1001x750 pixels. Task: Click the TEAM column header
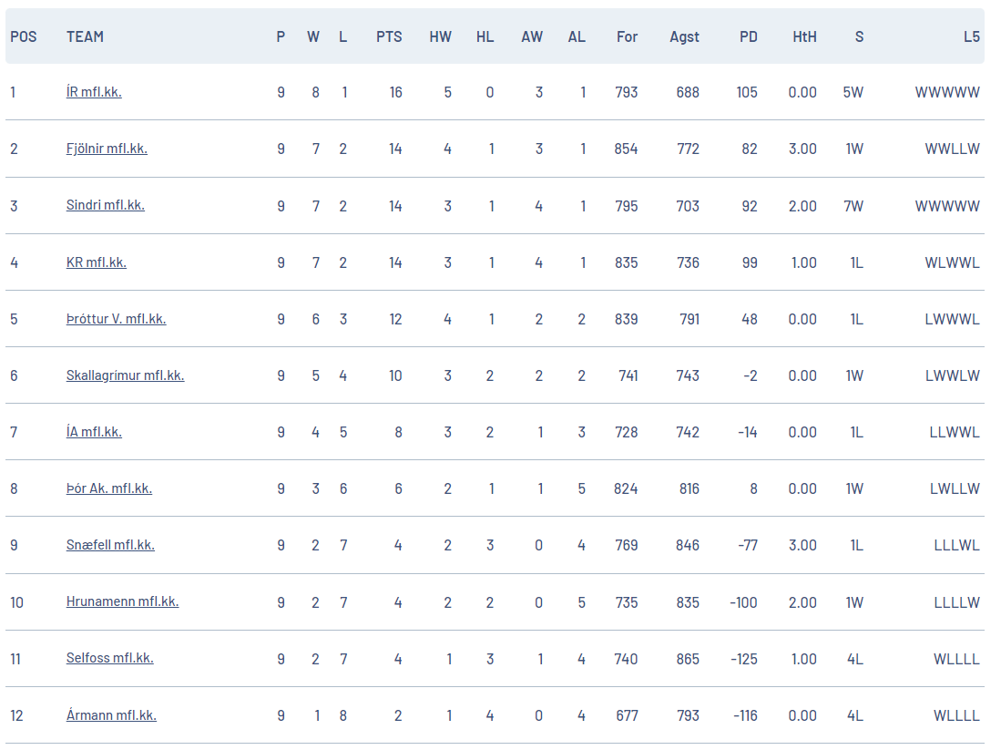tap(85, 37)
